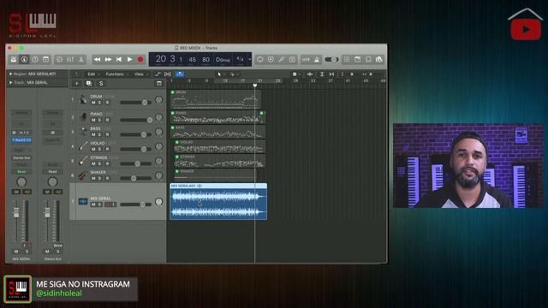Toggle input monitoring on MIX GERAL track
The height and width of the screenshot is (308, 548).
(114, 204)
